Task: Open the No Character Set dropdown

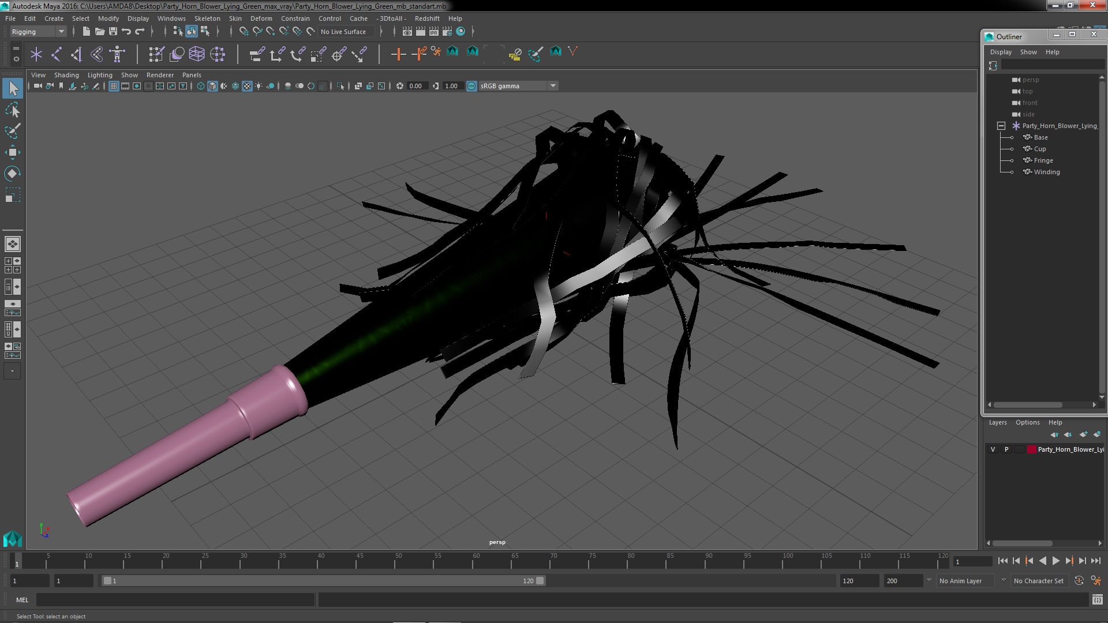Action: click(x=1040, y=581)
